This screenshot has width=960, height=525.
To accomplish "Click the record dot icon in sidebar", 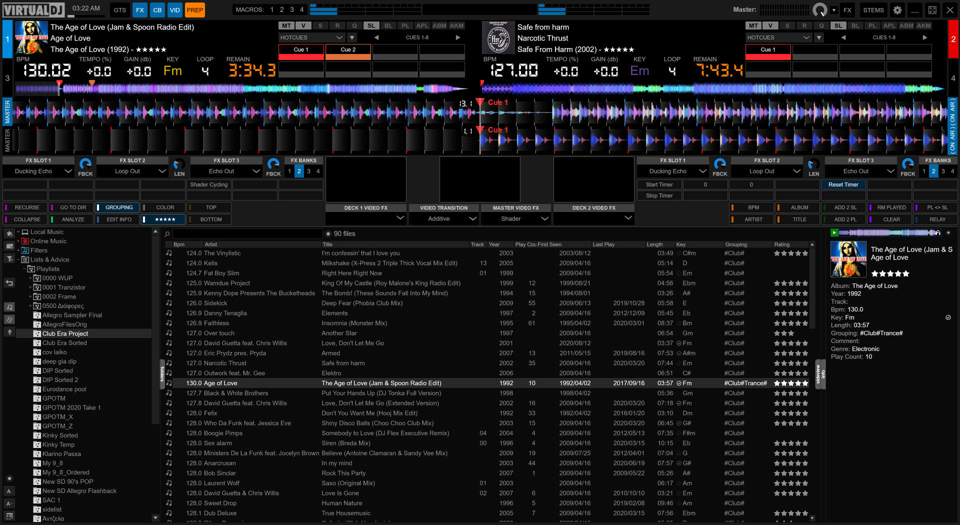I will click(9, 478).
